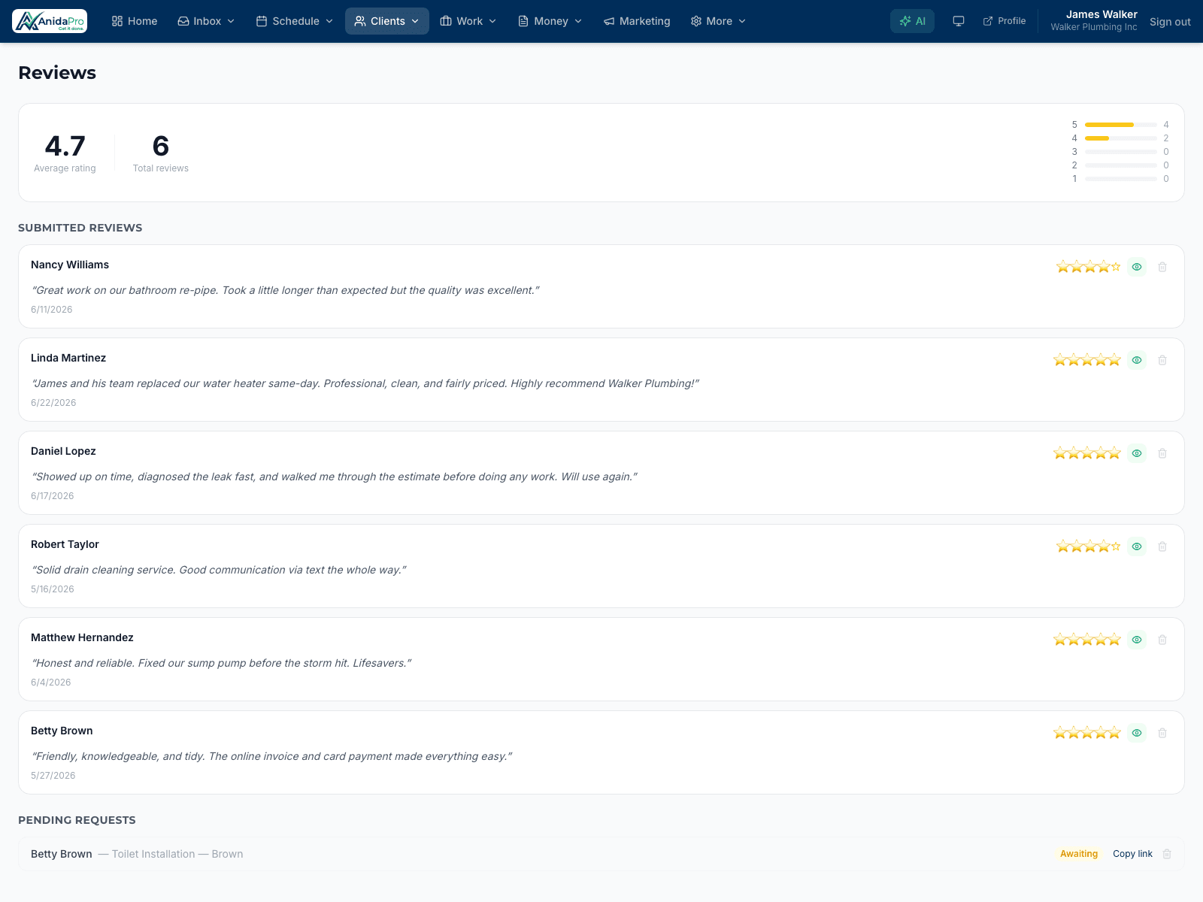Delete Betty Brown's submitted review
The image size is (1203, 902).
click(1162, 733)
